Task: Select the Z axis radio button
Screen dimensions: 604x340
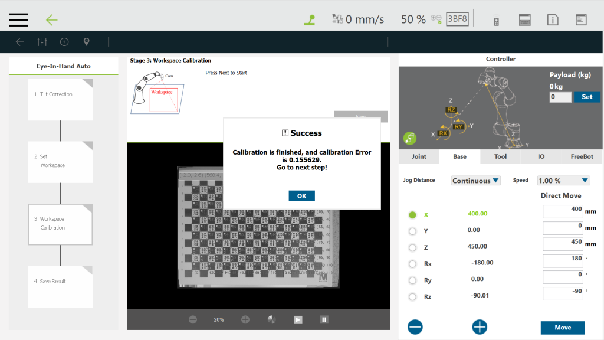Action: 412,247
